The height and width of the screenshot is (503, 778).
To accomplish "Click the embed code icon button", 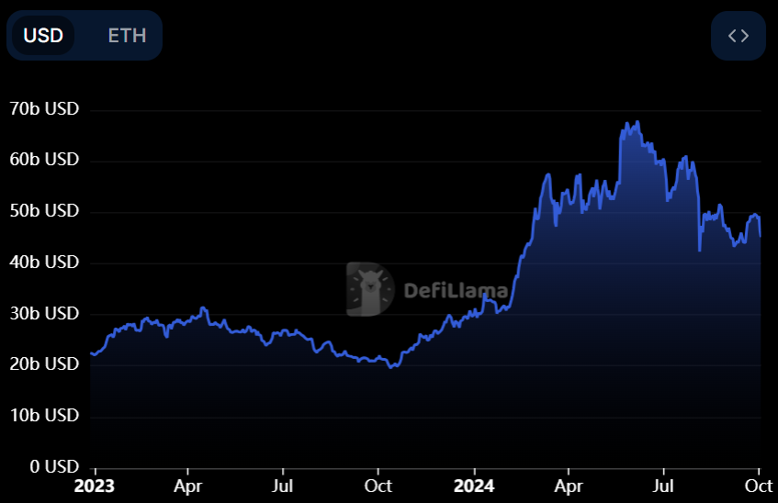I will [x=738, y=36].
